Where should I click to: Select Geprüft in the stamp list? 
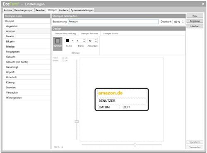27,72
